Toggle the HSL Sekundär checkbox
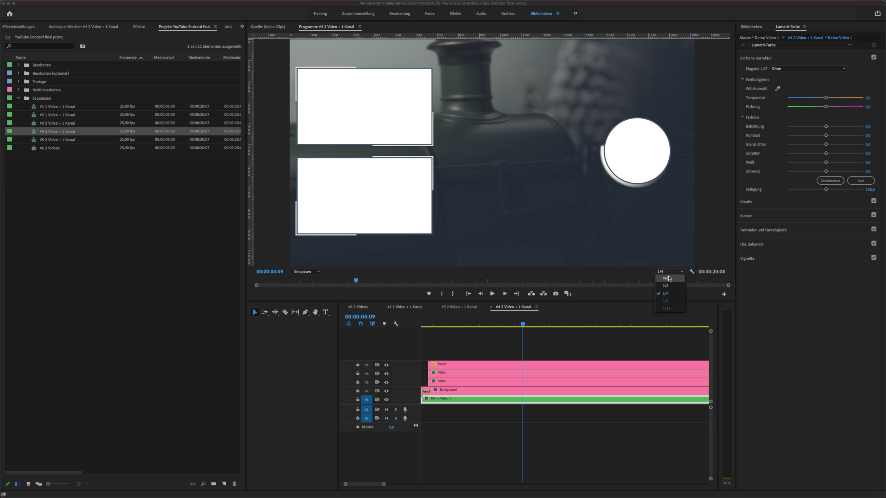The image size is (886, 498). pos(874,243)
